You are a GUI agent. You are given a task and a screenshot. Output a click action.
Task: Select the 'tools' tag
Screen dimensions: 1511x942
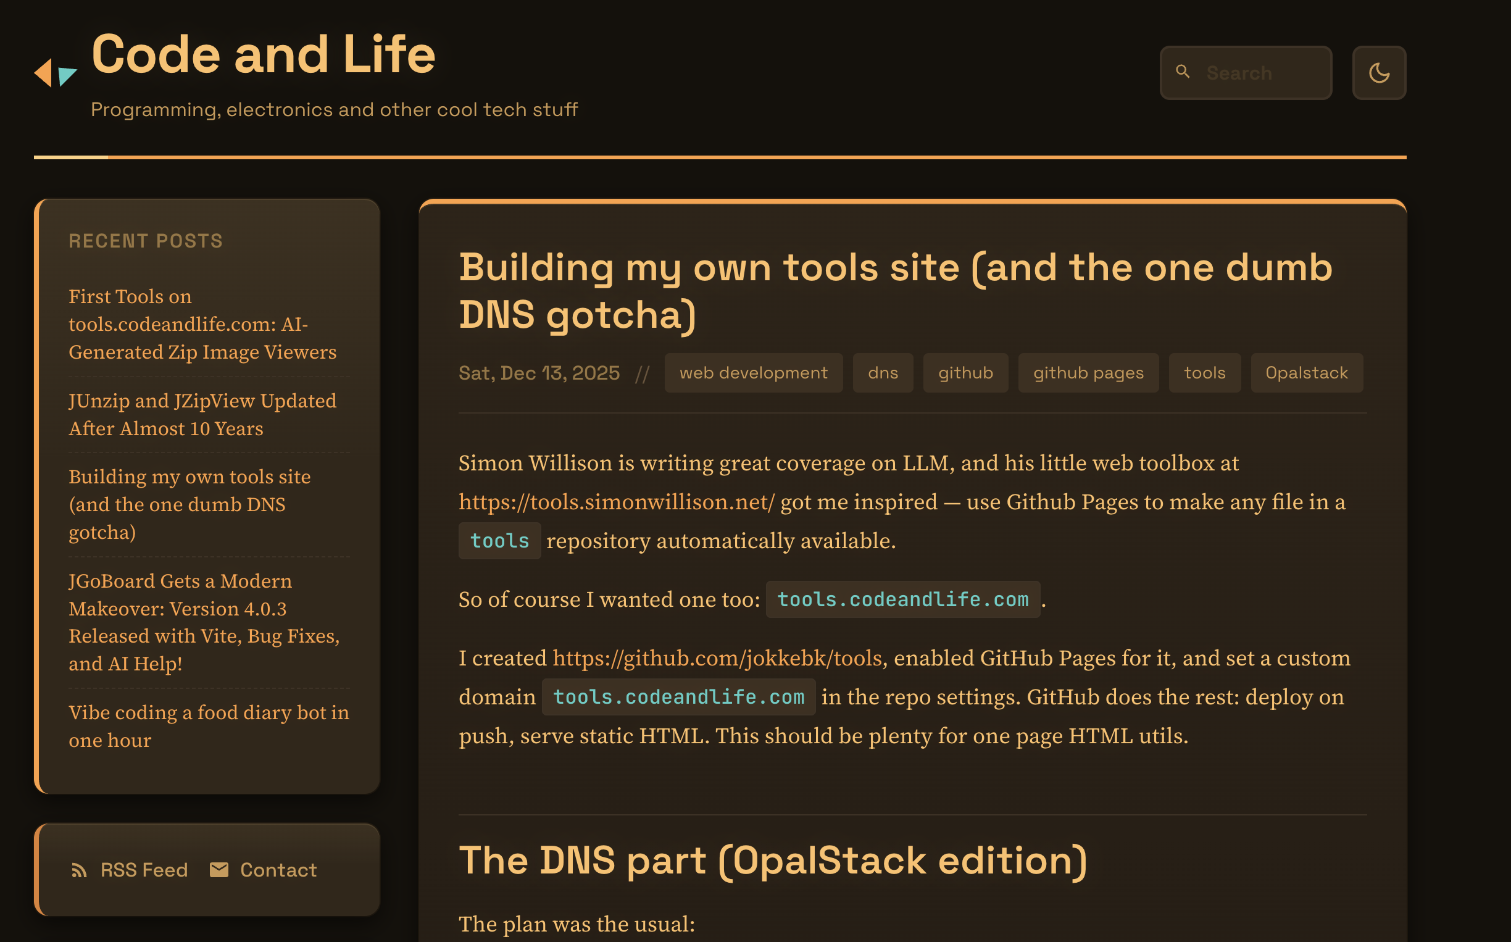point(1205,373)
